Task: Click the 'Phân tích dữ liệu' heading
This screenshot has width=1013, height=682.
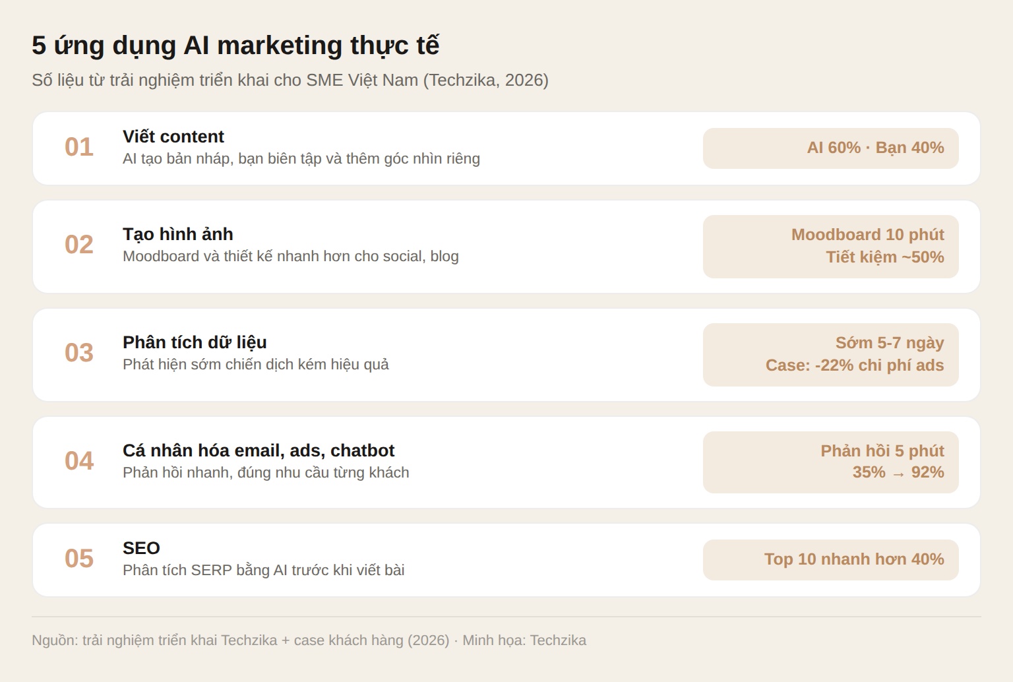Action: coord(195,342)
